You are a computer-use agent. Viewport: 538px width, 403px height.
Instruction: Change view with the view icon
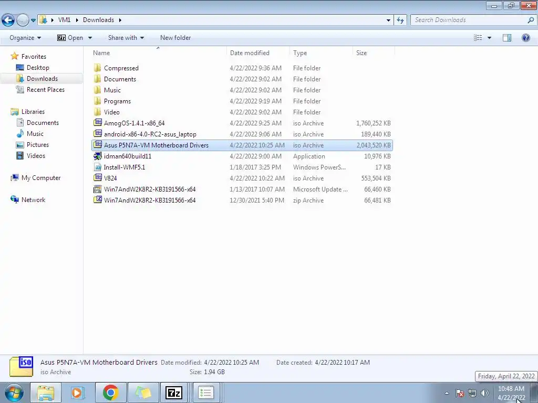(478, 38)
